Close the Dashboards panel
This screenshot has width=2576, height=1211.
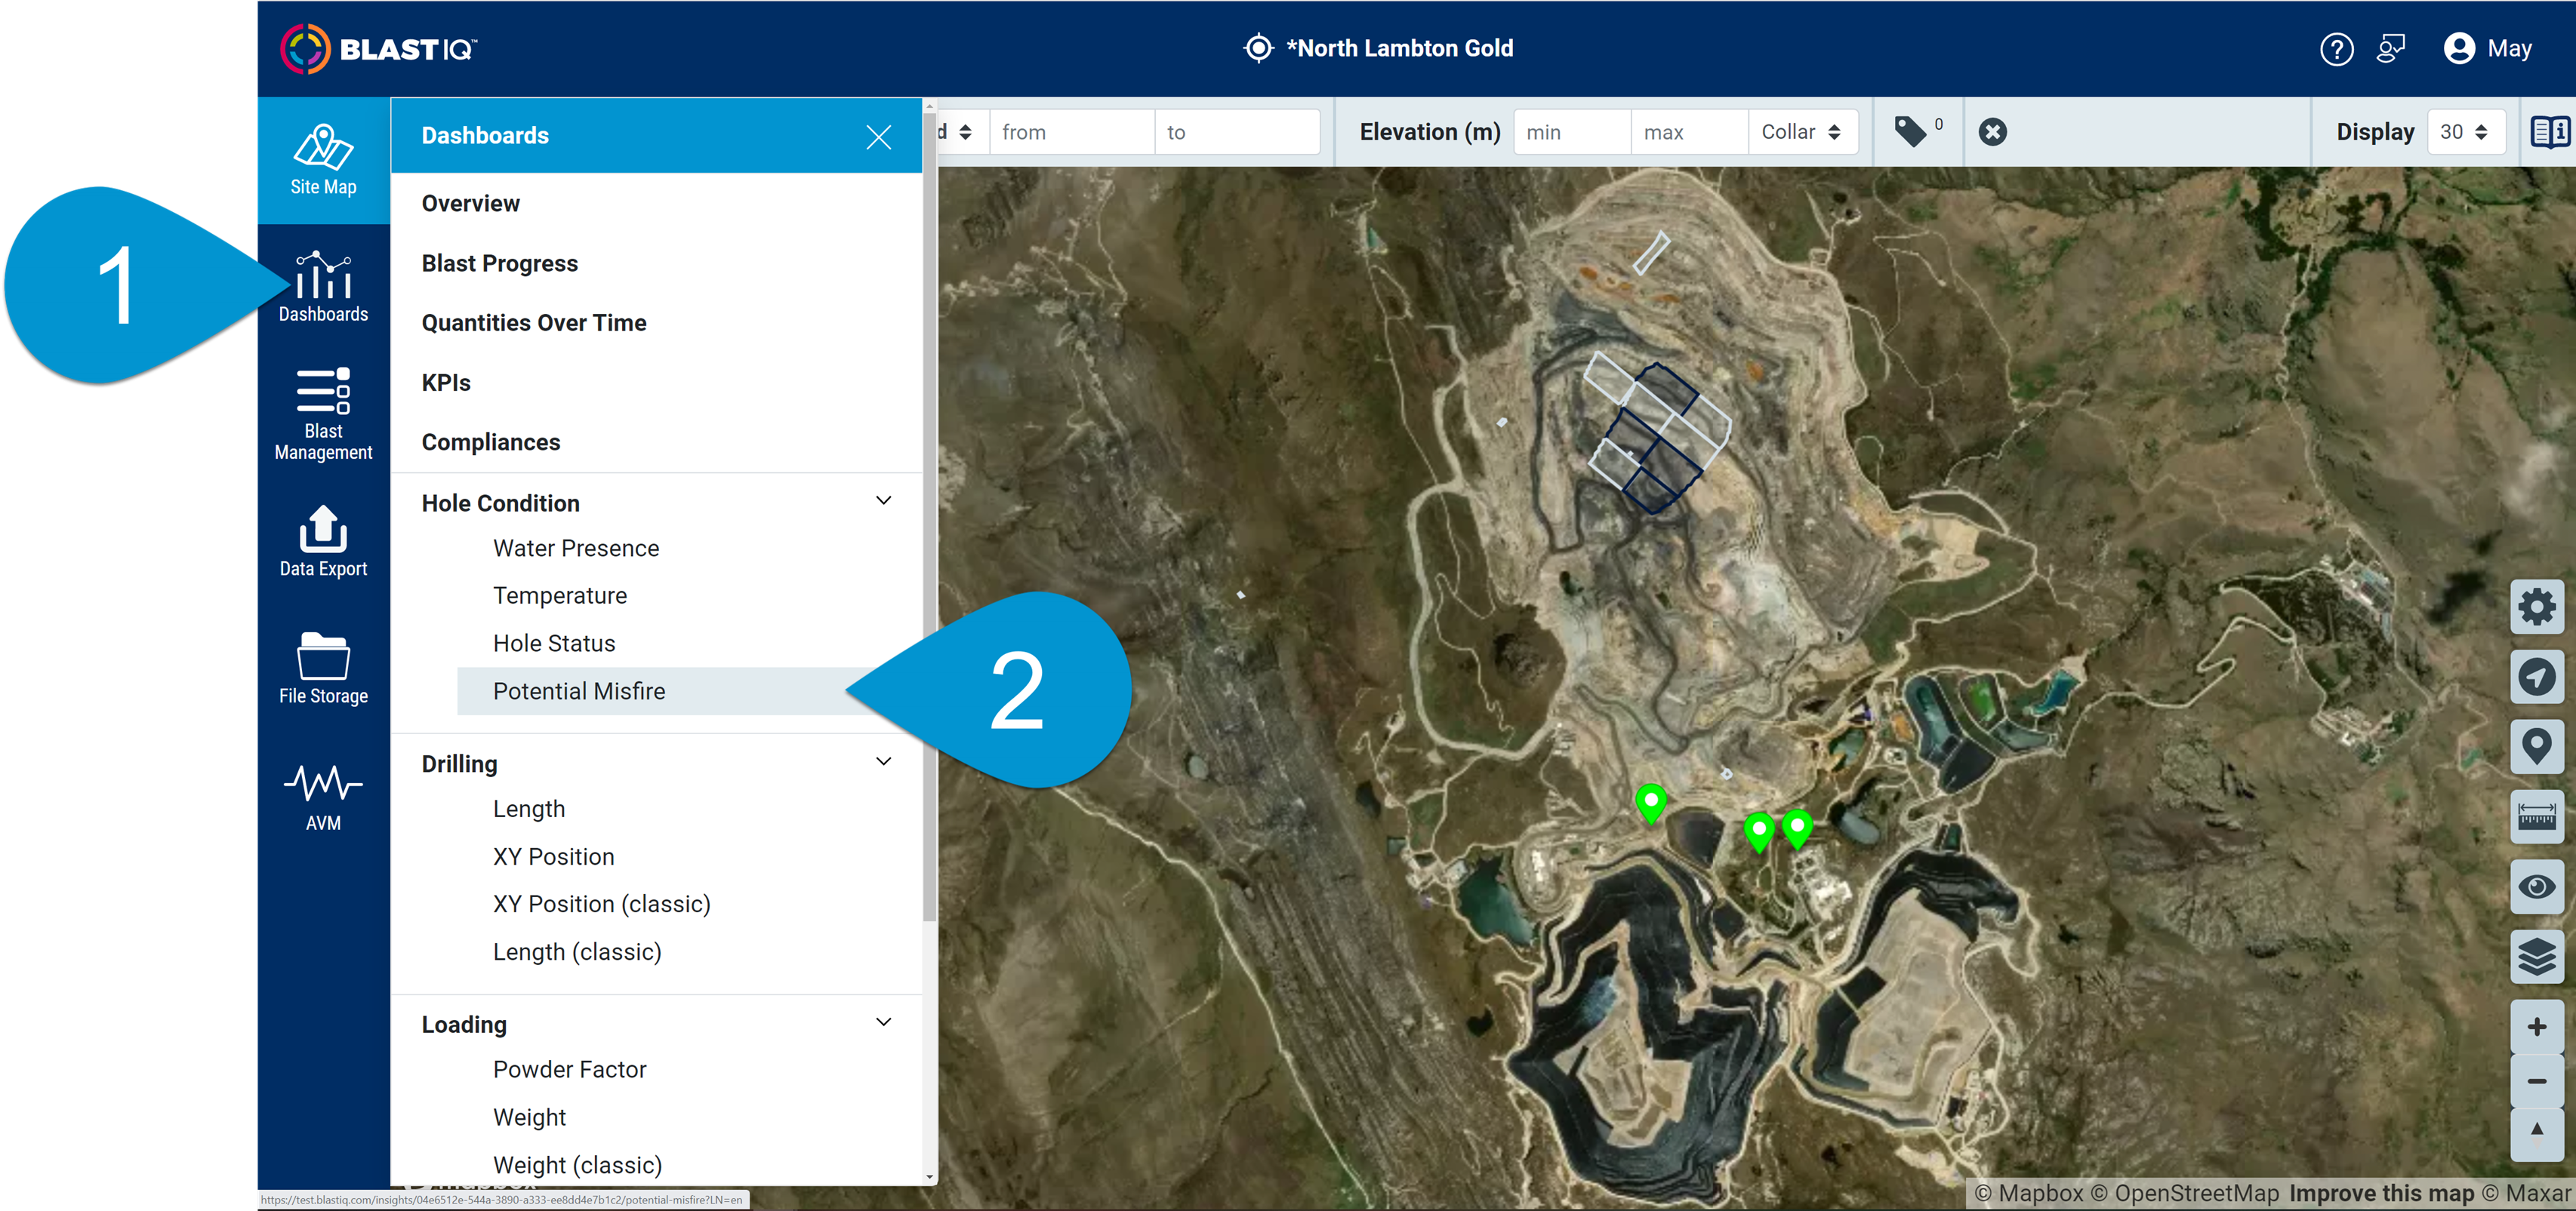(x=878, y=137)
